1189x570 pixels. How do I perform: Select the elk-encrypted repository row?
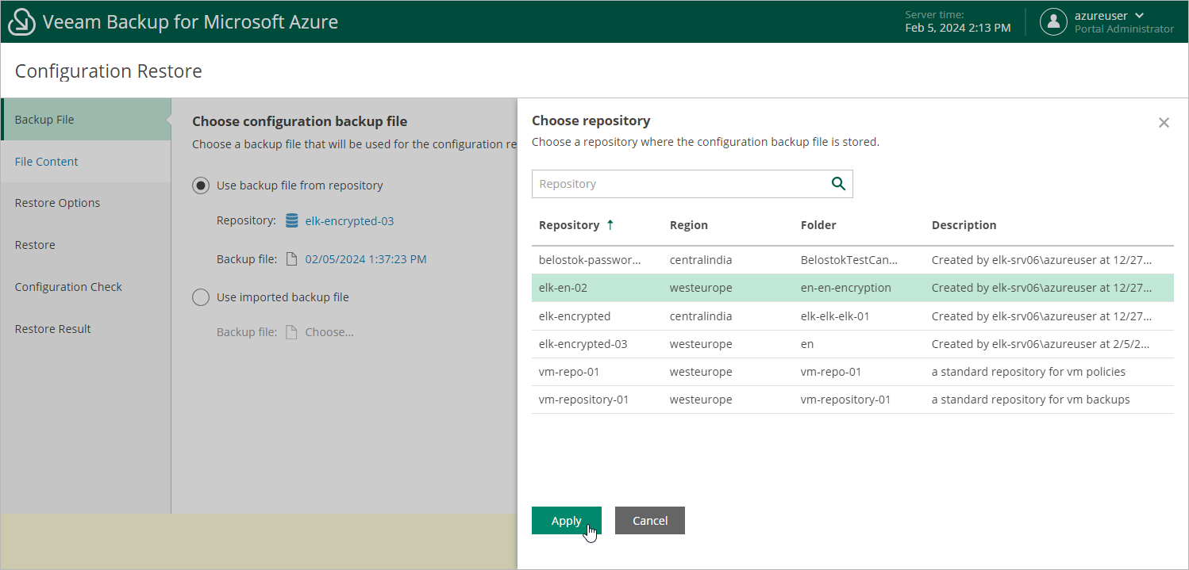[852, 316]
